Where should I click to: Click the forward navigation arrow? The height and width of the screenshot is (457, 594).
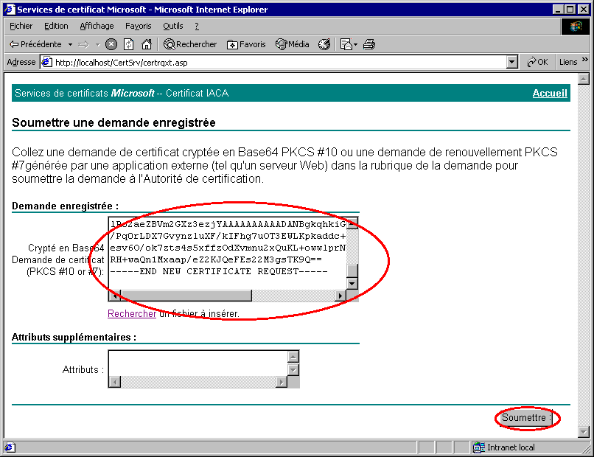tap(83, 44)
